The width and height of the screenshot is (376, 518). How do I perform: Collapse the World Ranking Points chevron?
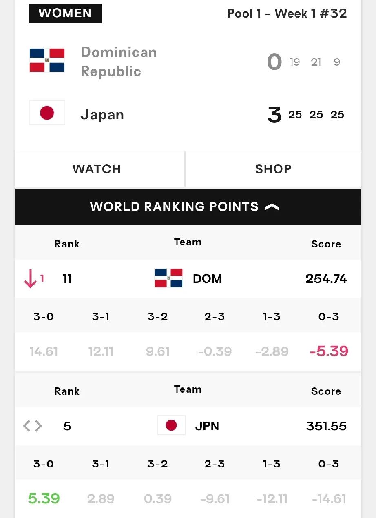pyautogui.click(x=272, y=207)
